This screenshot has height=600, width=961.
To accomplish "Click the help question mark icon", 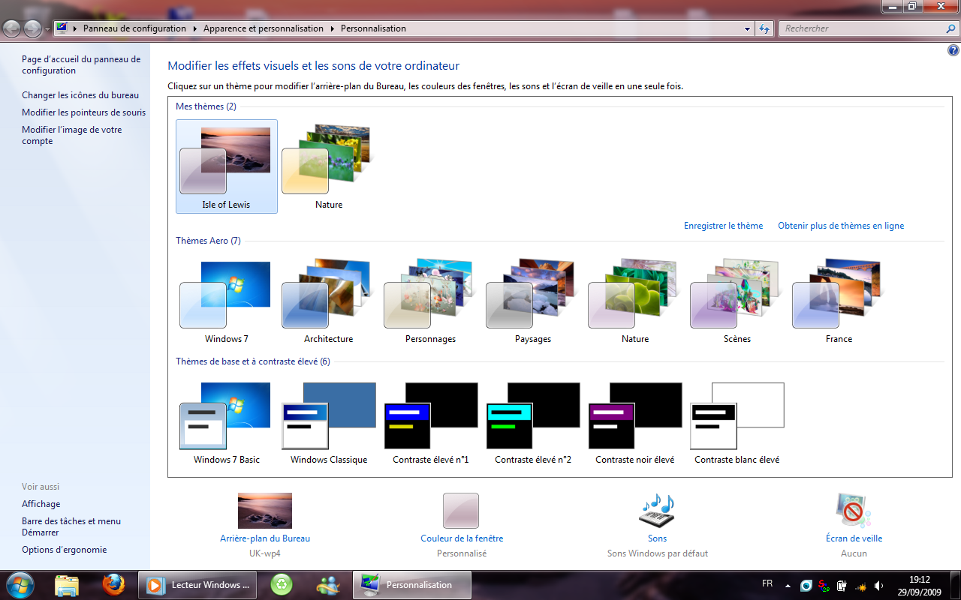I will point(953,50).
